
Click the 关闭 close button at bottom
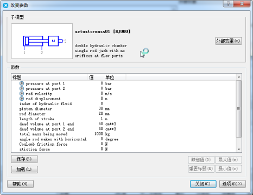[203, 184]
